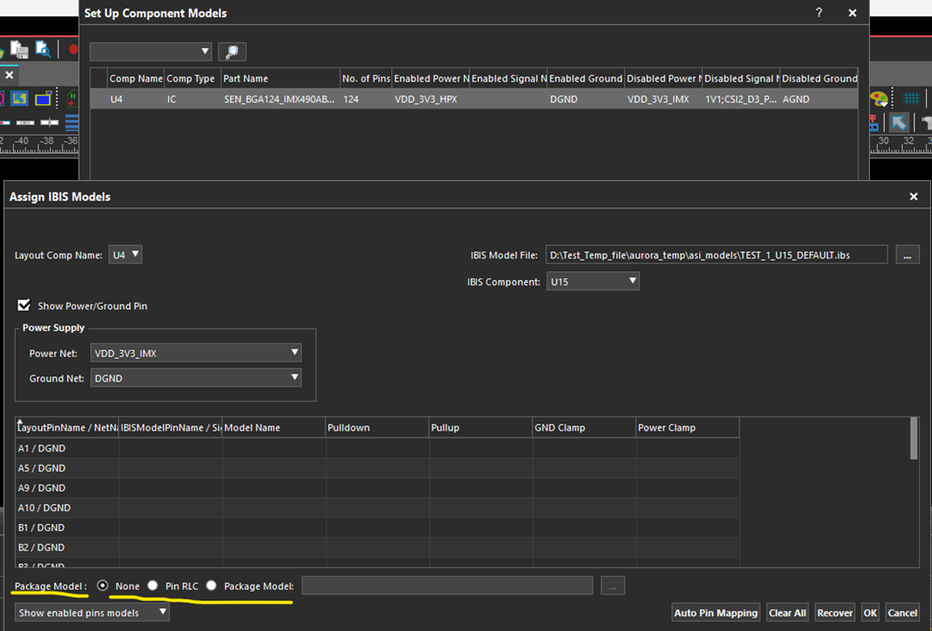Close the Assign IBIS Models dialog

click(x=914, y=197)
